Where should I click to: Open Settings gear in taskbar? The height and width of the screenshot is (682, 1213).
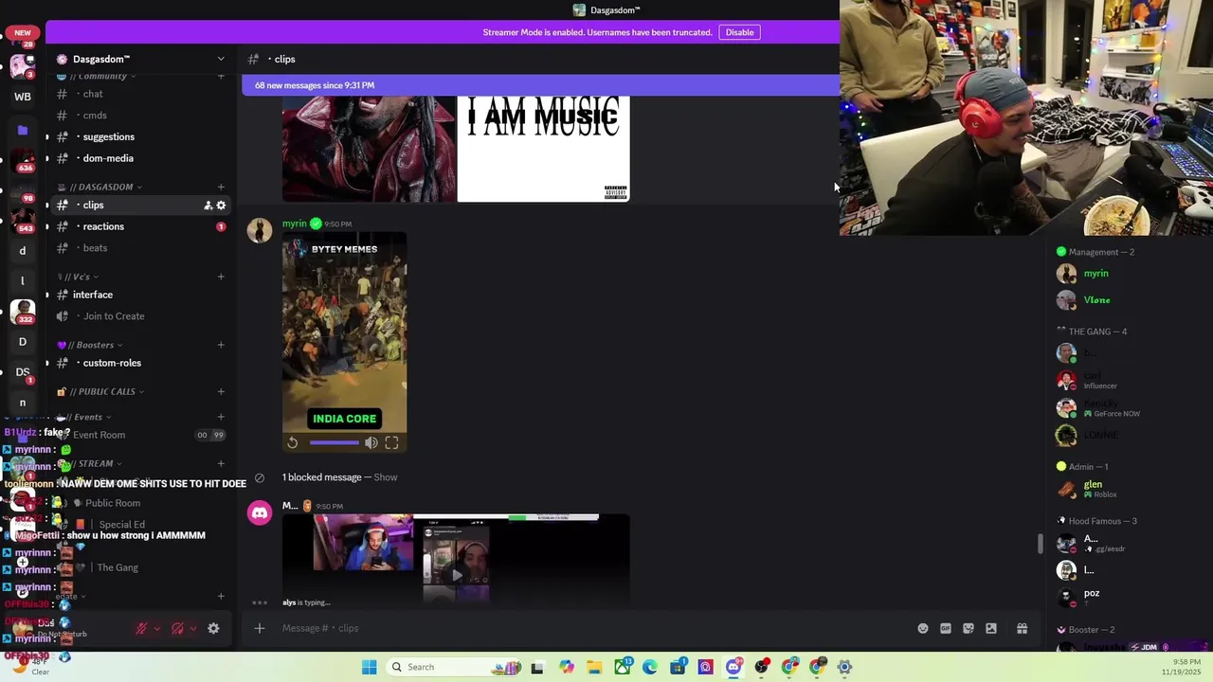(844, 667)
